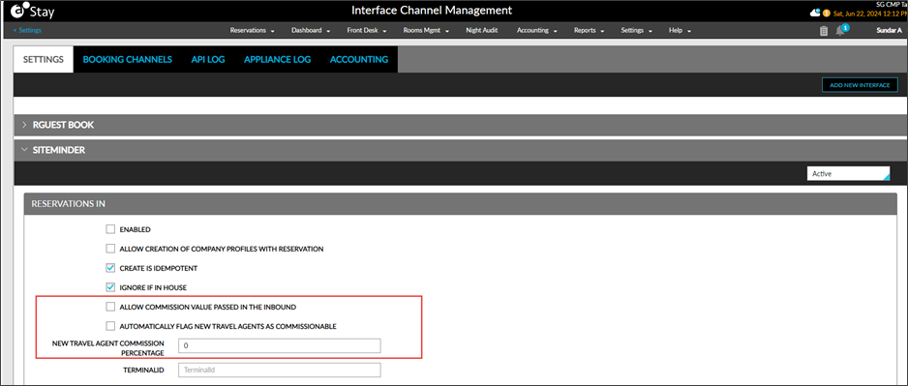Switch to the SETTINGS tab
Viewport: 908px width, 386px height.
pyautogui.click(x=44, y=60)
